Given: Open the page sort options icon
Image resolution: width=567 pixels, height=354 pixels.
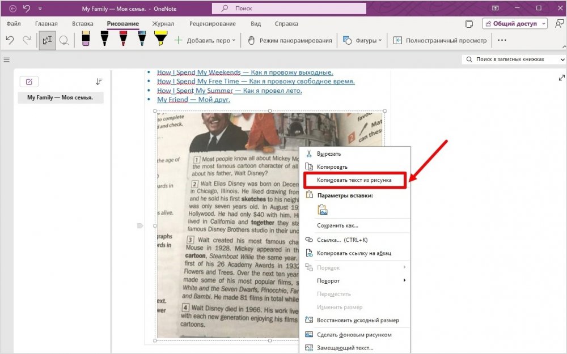Looking at the screenshot, I should (x=99, y=82).
